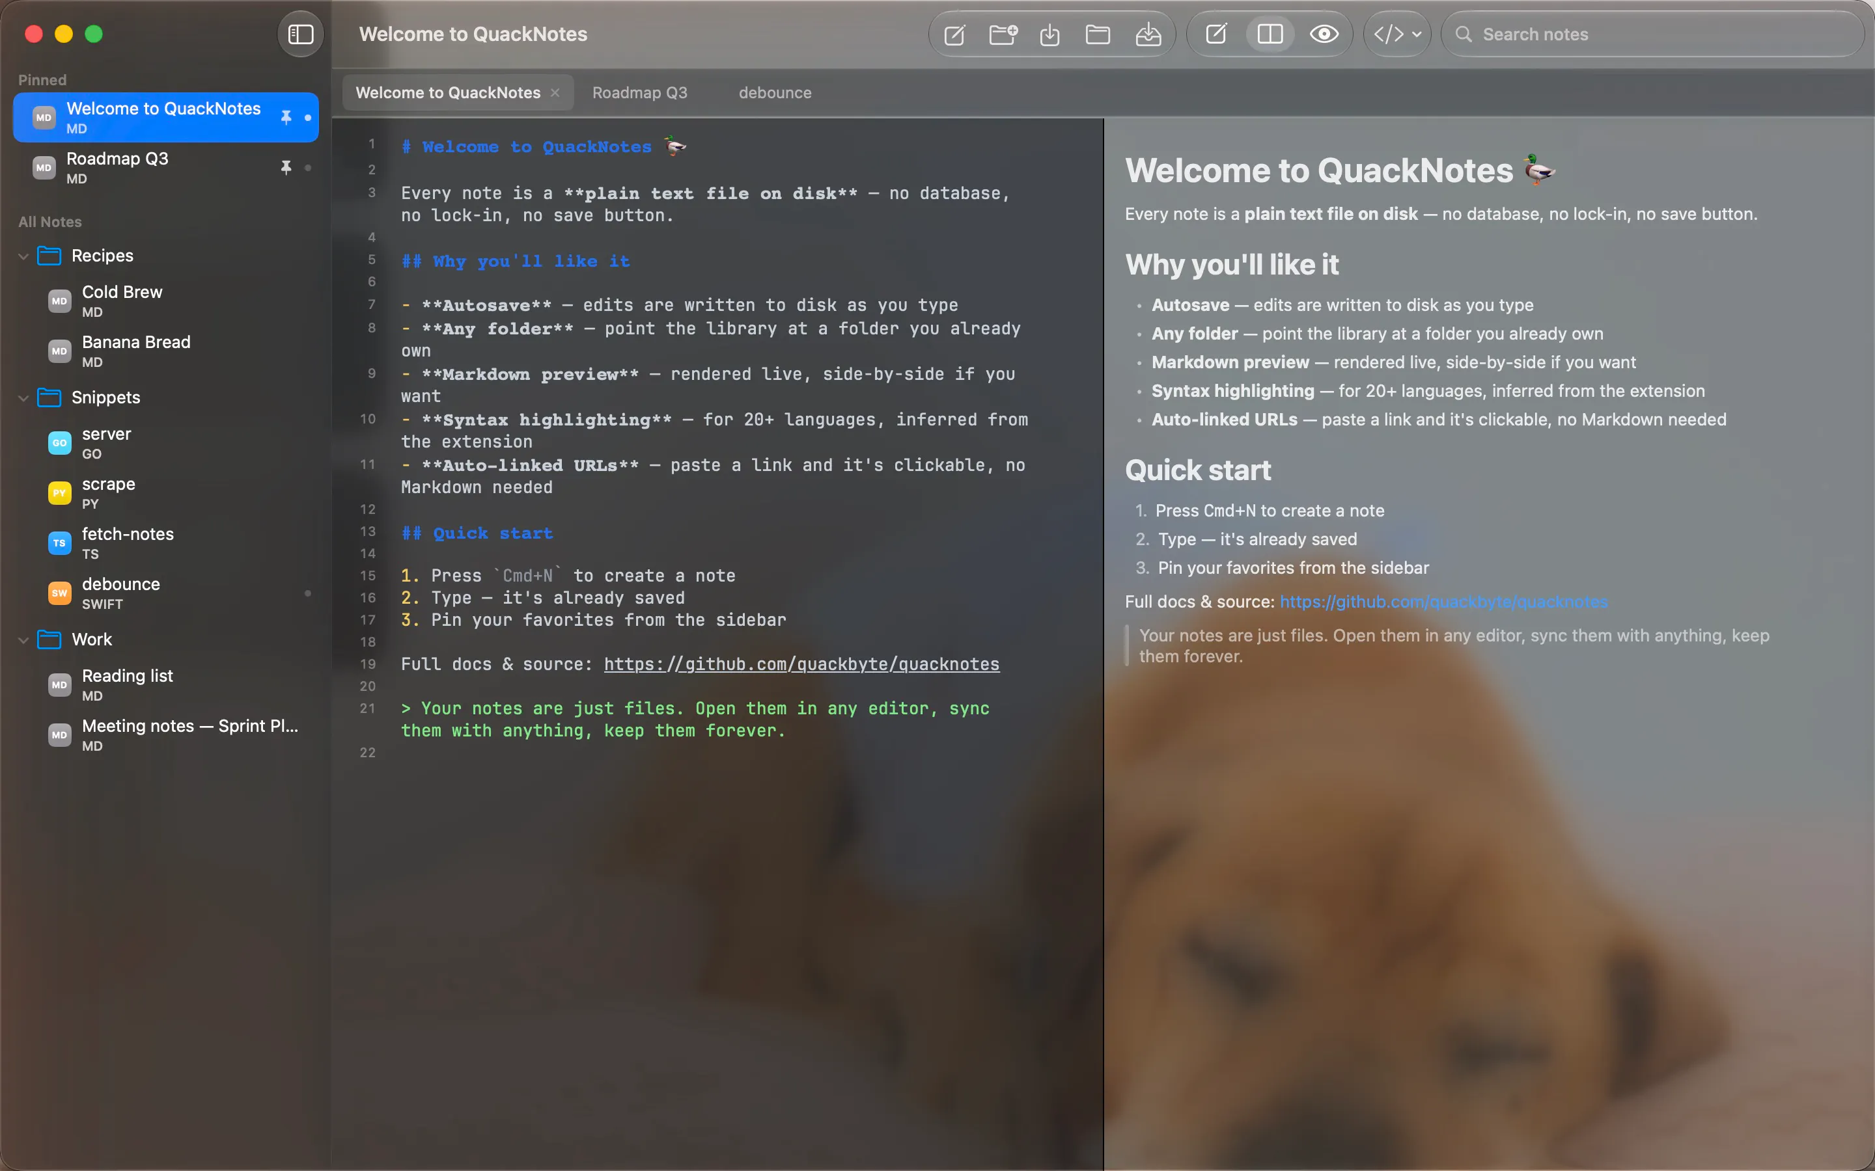
Task: Open Roadmap Q3 in the pinned list
Action: [x=166, y=167]
